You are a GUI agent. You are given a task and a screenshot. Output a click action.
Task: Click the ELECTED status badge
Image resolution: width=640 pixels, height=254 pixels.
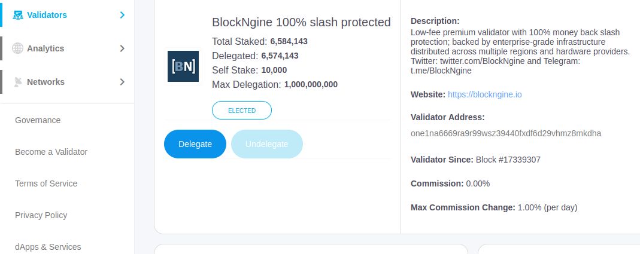coord(242,111)
